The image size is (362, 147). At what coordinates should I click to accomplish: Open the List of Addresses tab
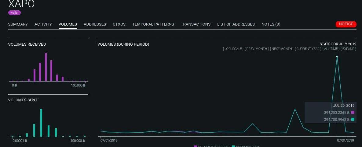(236, 24)
